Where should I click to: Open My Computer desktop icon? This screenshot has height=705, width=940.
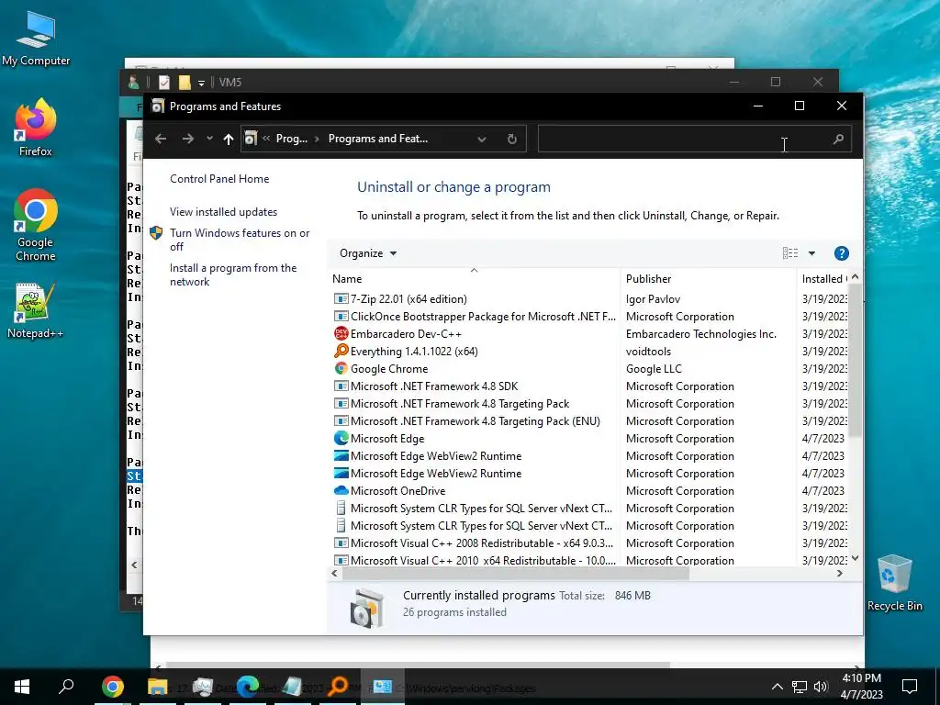36,39
